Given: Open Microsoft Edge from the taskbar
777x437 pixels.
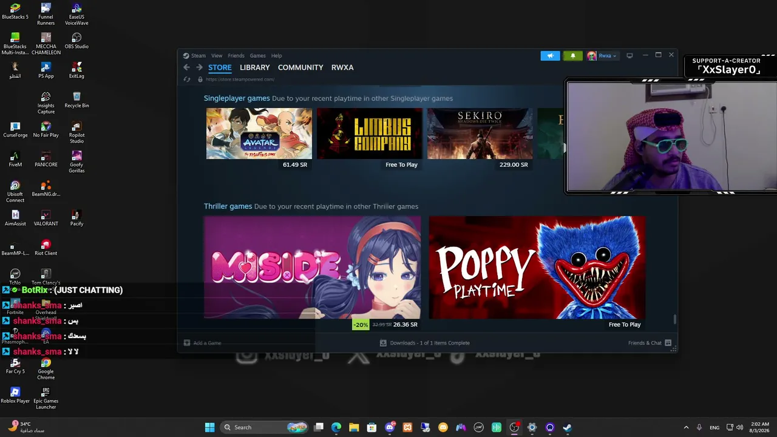Looking at the screenshot, I should [x=336, y=427].
